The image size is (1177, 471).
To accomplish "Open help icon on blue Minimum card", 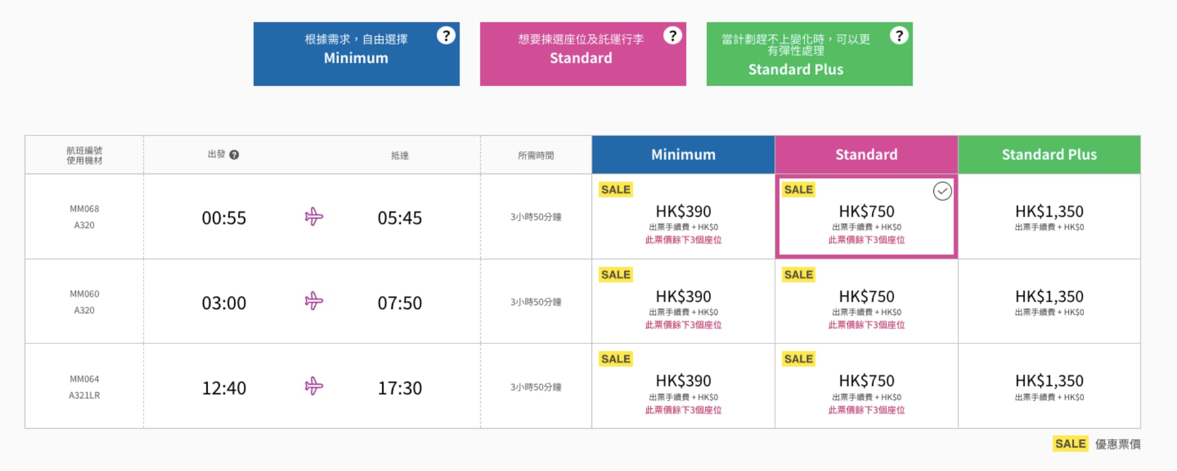I will 446,36.
